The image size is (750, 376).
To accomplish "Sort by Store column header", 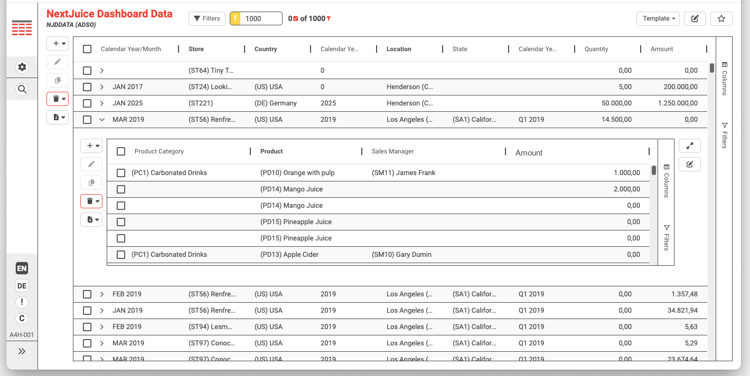I will [x=196, y=49].
